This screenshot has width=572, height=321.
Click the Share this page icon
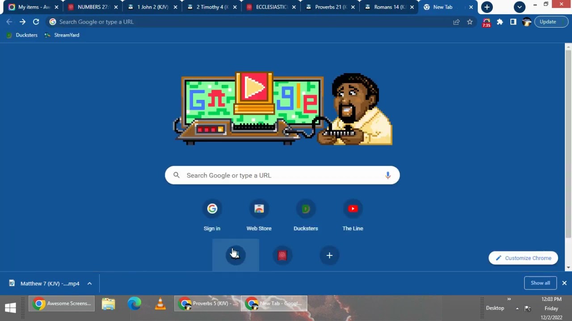pyautogui.click(x=456, y=22)
